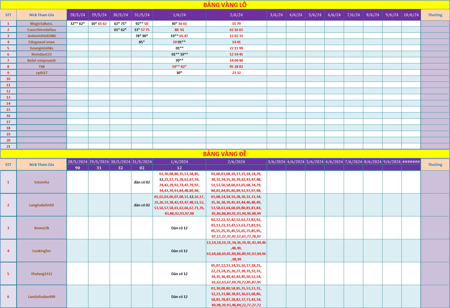Select cell containing 10* 61 62
Viewport: 450px width, 308px height.
tap(99, 23)
